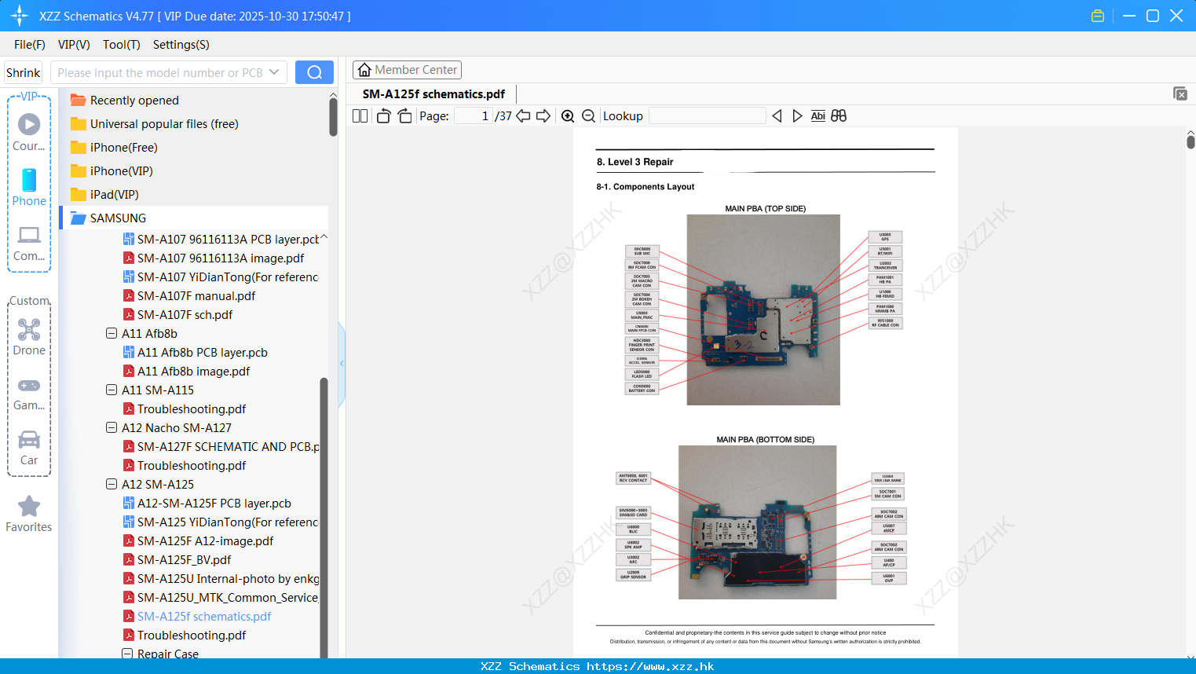Open SM-A107 96116113A PCB layer file
This screenshot has width=1196, height=674.
(221, 240)
